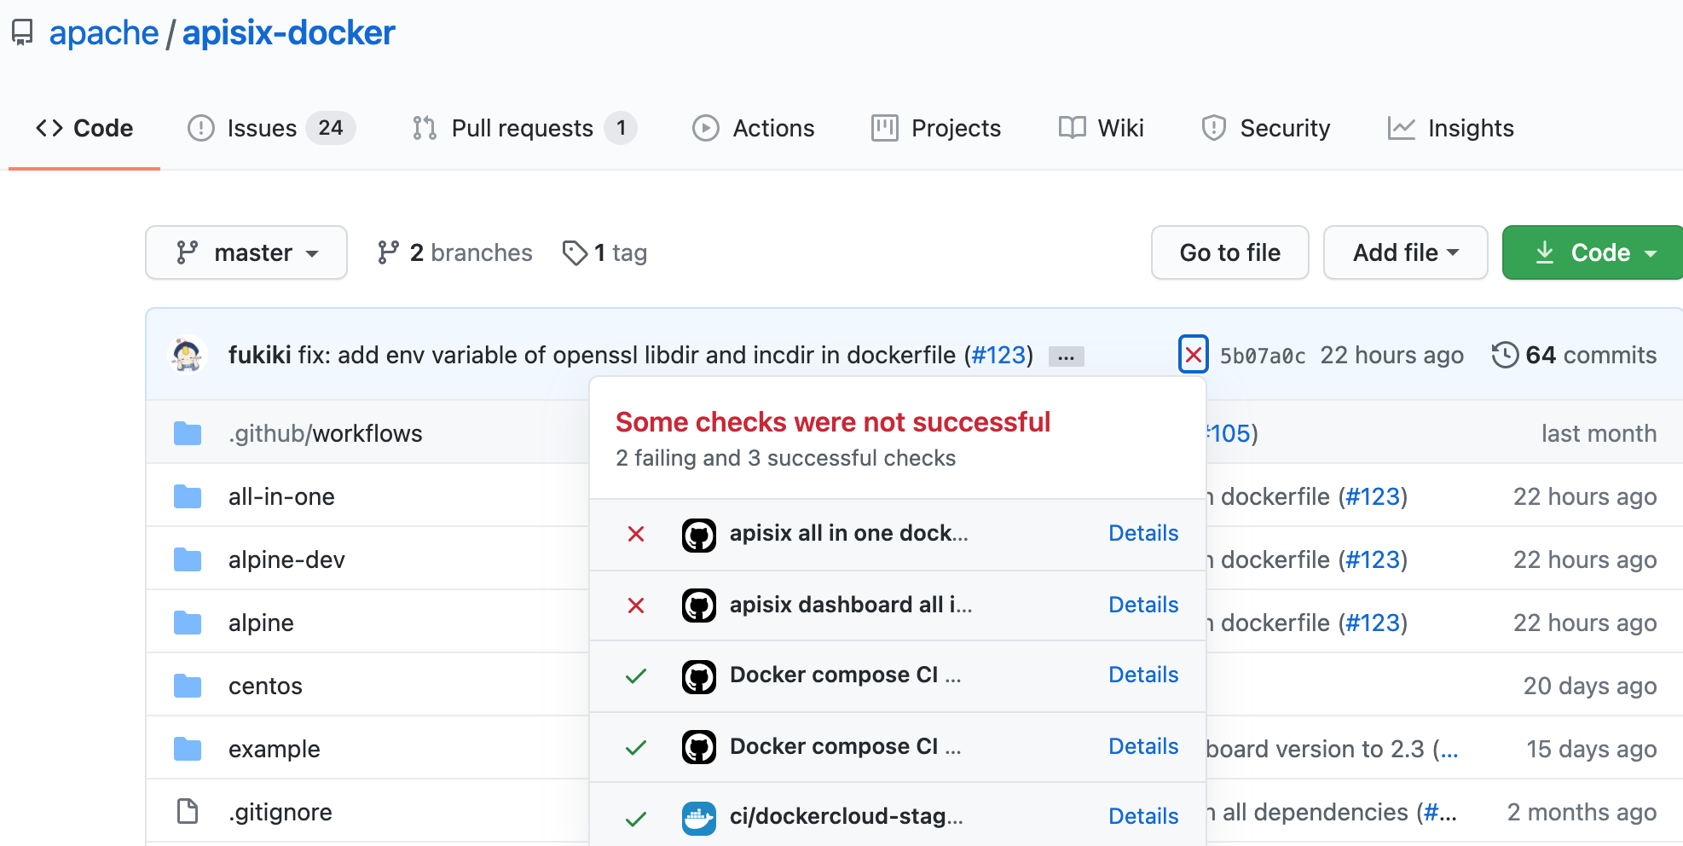Click red X icon for apisix dashboard all i

coord(636,606)
